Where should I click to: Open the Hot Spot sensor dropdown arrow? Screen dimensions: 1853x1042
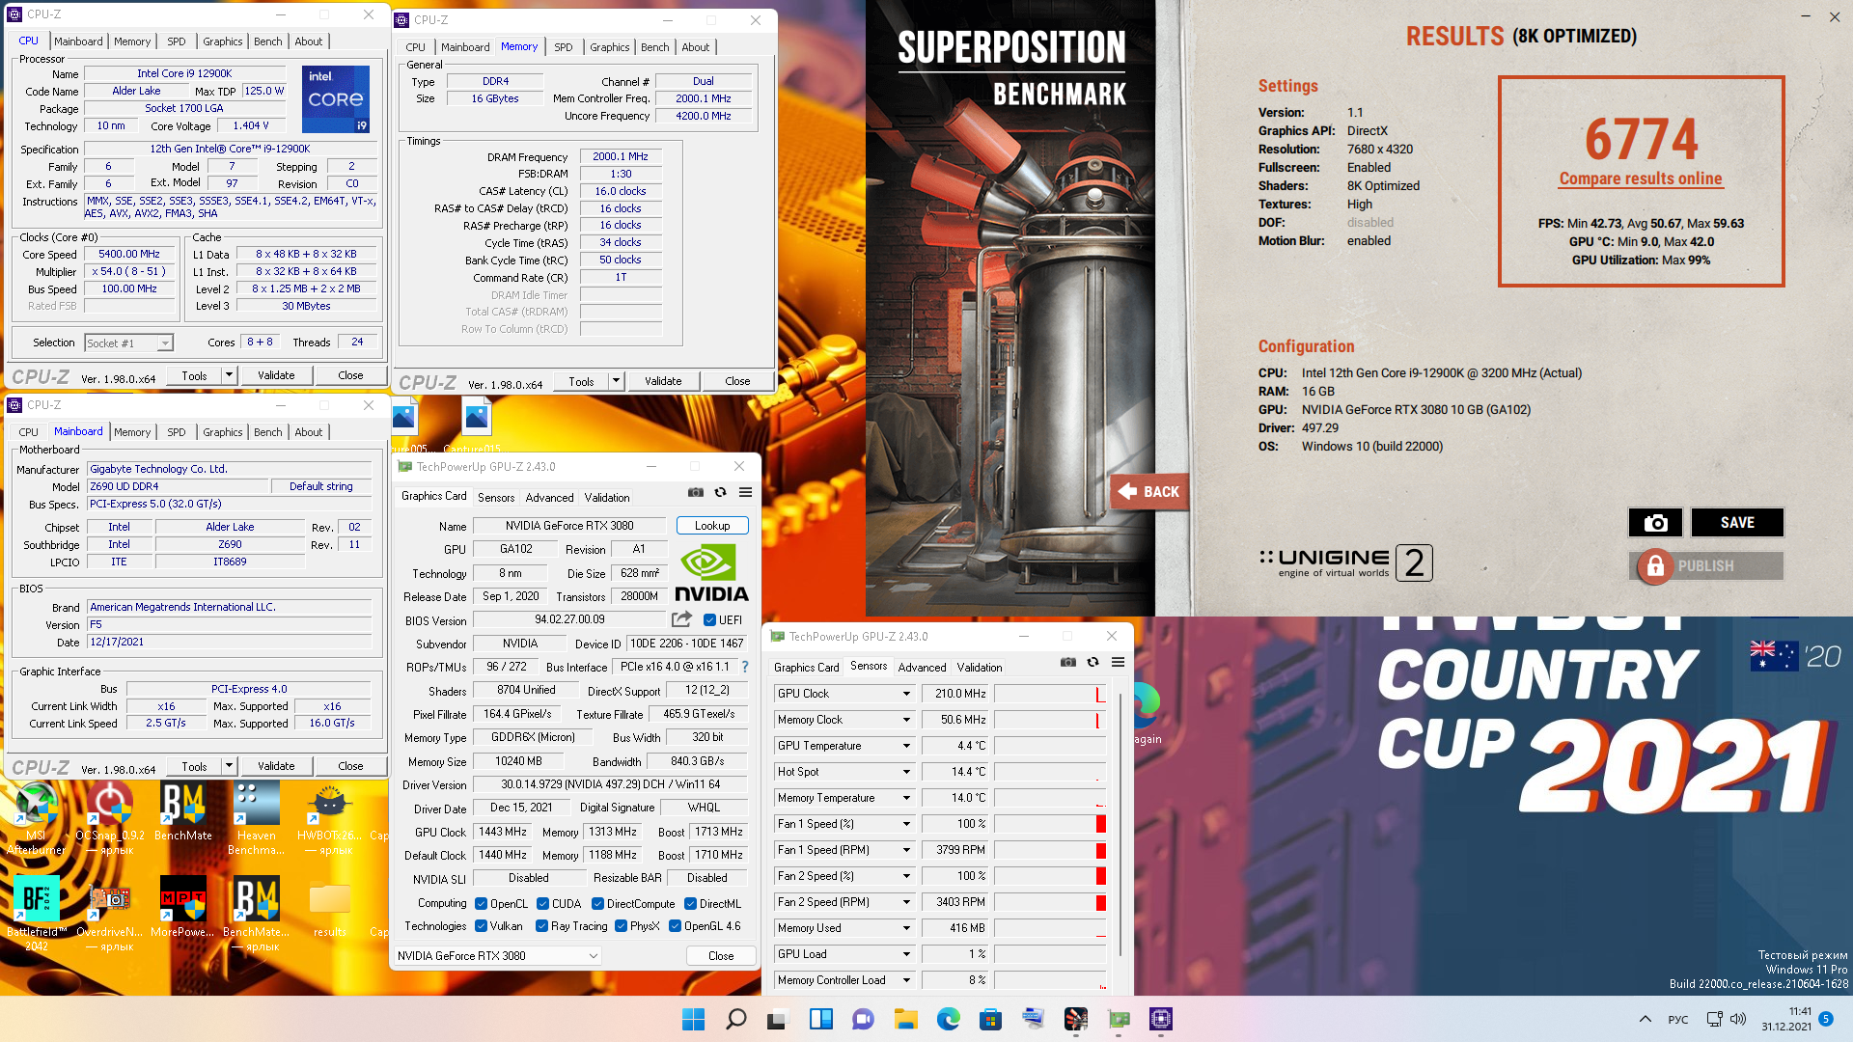click(906, 772)
